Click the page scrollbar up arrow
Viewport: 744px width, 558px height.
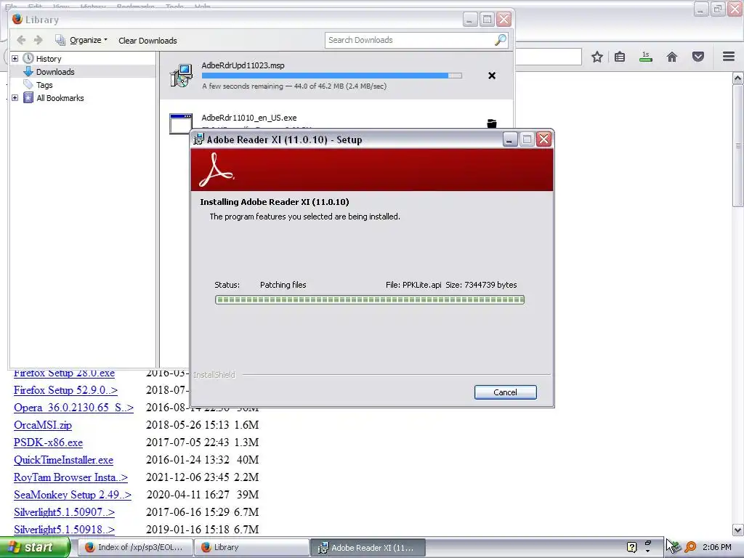click(x=738, y=78)
